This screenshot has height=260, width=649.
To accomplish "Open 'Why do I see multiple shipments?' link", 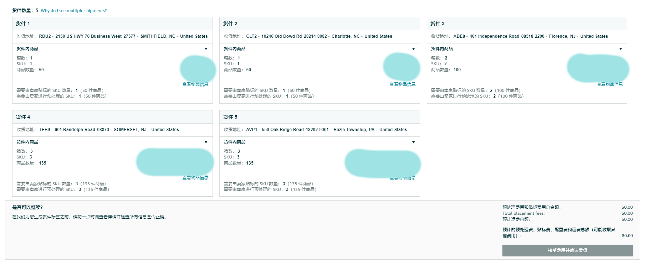I will click(x=74, y=11).
